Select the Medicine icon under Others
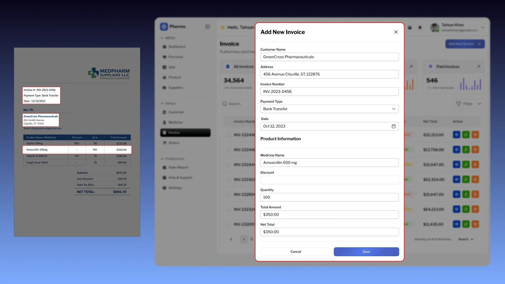This screenshot has height=284, width=505. tap(164, 122)
